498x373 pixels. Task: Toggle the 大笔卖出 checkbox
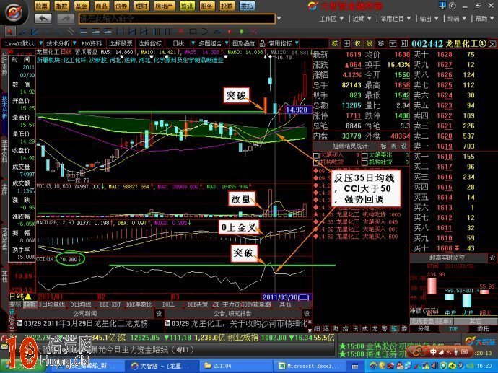pos(364,156)
